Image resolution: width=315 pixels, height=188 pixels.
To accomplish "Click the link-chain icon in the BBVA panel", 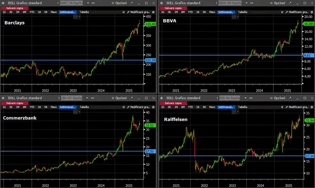I will 252,3.
